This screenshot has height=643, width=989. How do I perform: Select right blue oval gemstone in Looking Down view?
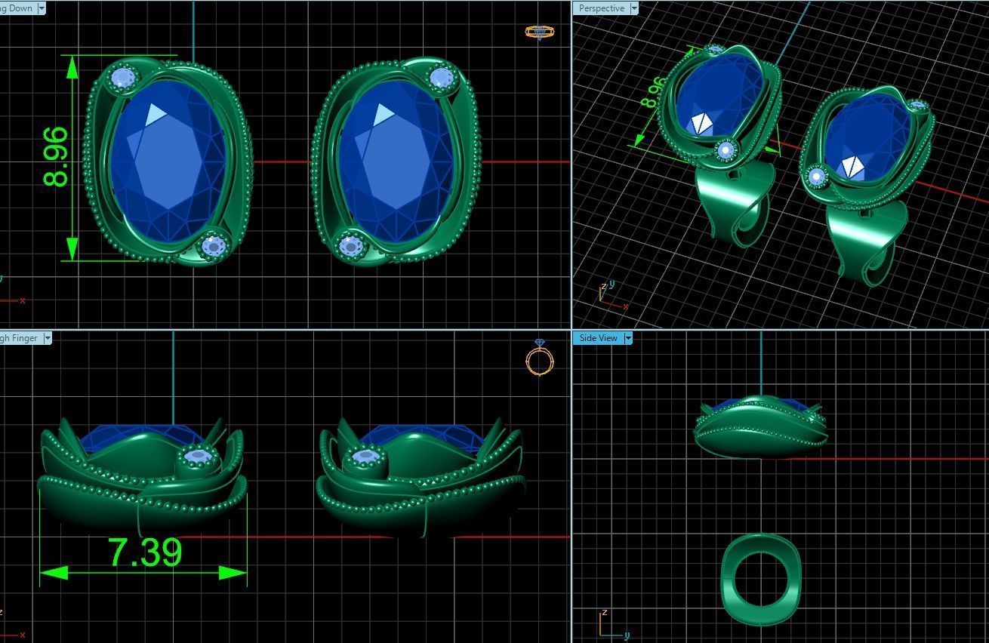[x=396, y=162]
